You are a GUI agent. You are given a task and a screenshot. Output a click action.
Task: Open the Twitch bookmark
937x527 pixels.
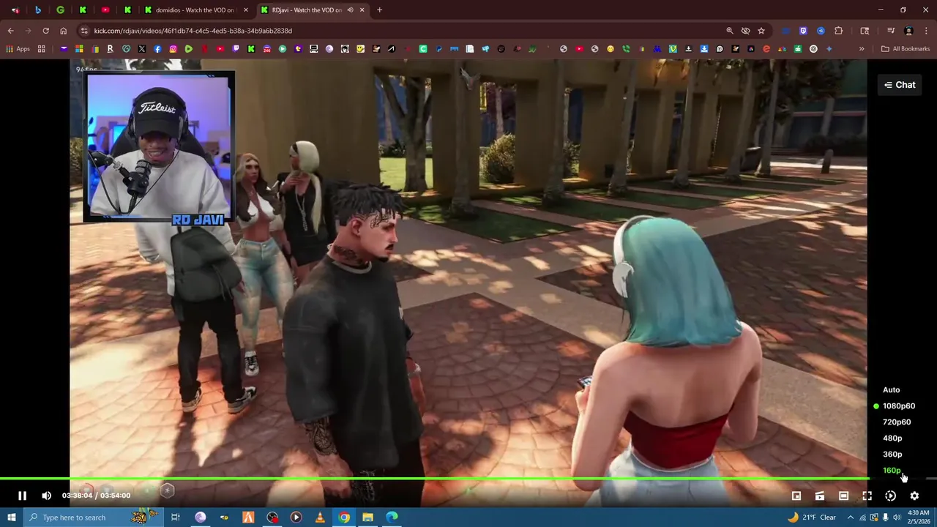236,49
